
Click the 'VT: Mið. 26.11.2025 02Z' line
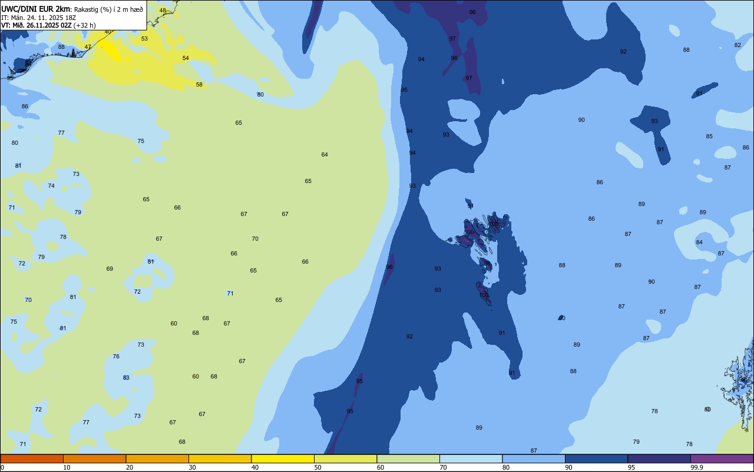(36, 25)
